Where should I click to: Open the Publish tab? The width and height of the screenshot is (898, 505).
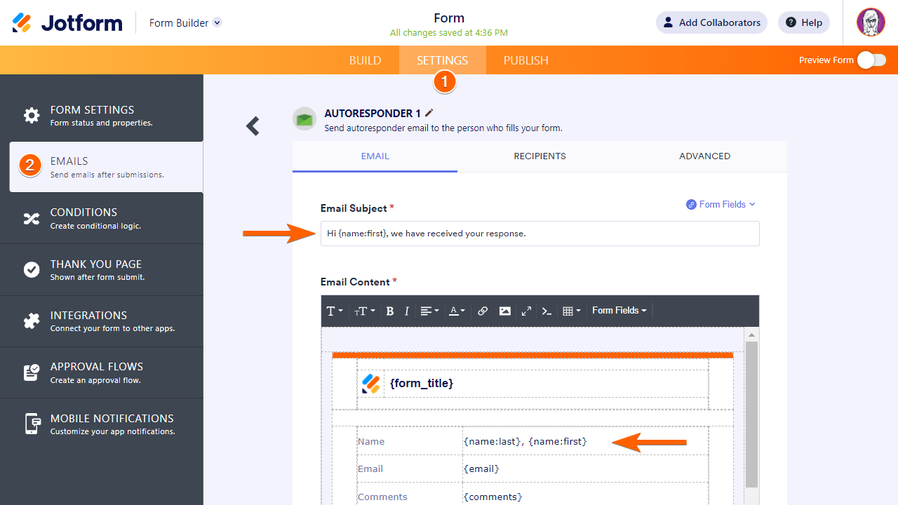[525, 60]
